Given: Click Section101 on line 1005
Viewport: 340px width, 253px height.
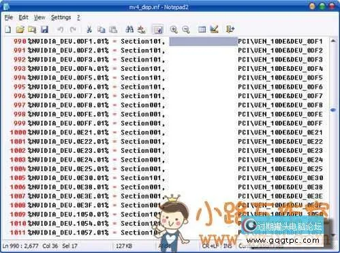Looking at the screenshot, I should coord(141,178).
